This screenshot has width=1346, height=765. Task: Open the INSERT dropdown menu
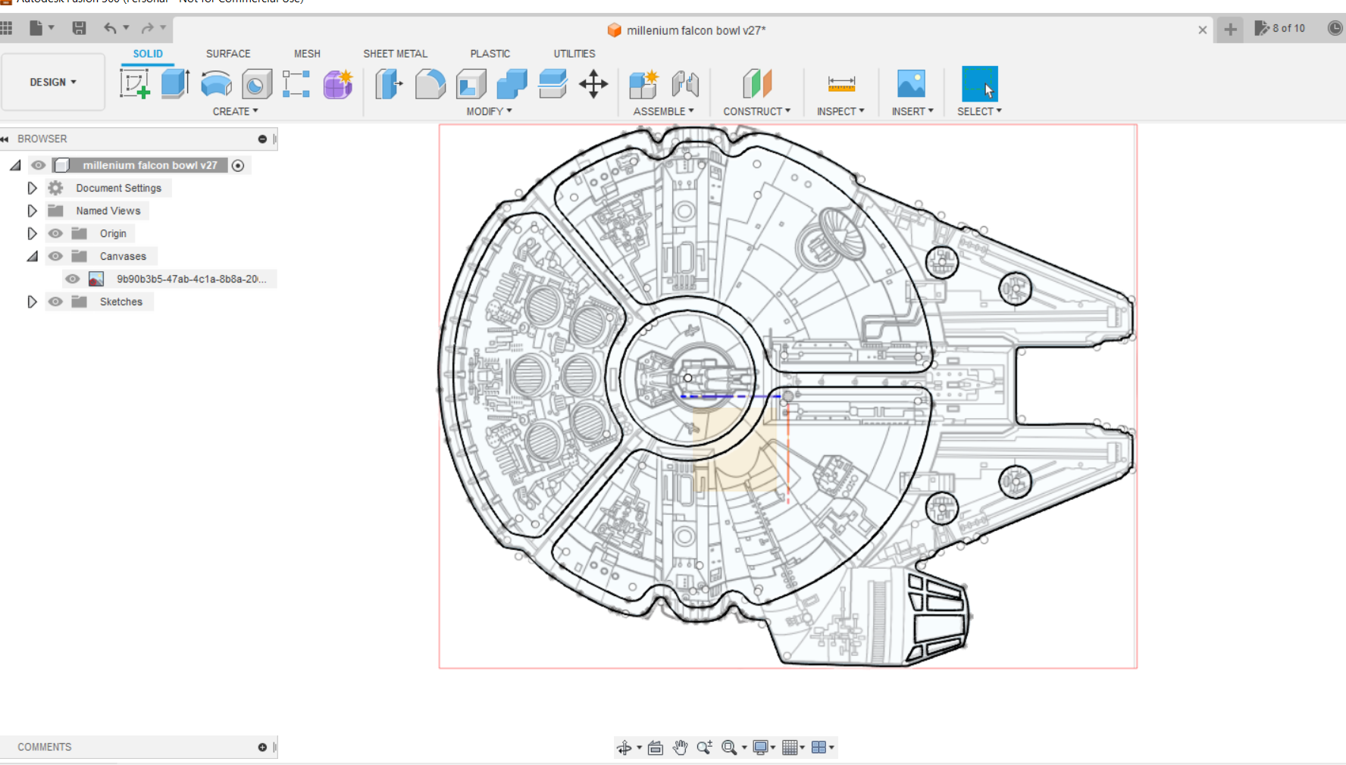pos(912,111)
